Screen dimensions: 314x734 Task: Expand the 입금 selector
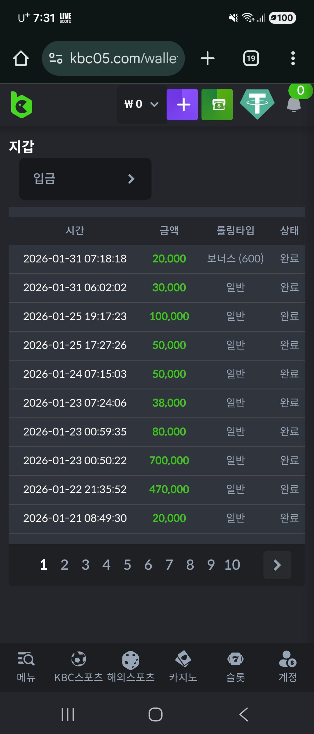(85, 179)
